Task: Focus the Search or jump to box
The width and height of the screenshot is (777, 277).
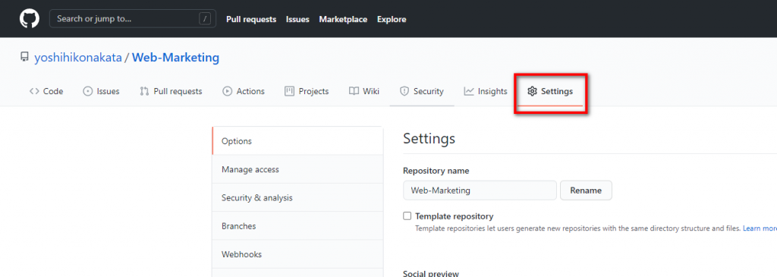Action: point(132,19)
